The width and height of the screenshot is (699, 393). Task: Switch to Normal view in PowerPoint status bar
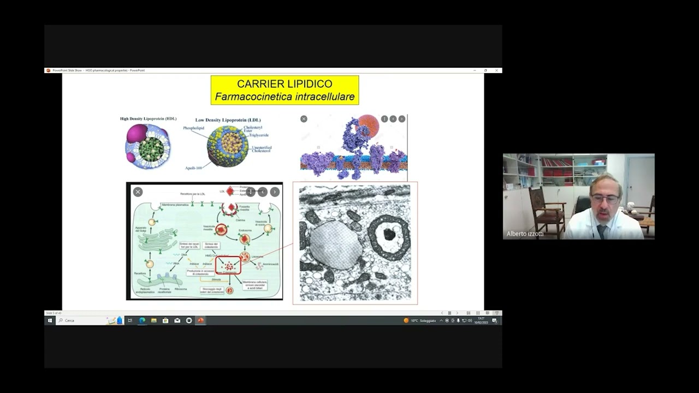[x=469, y=313]
